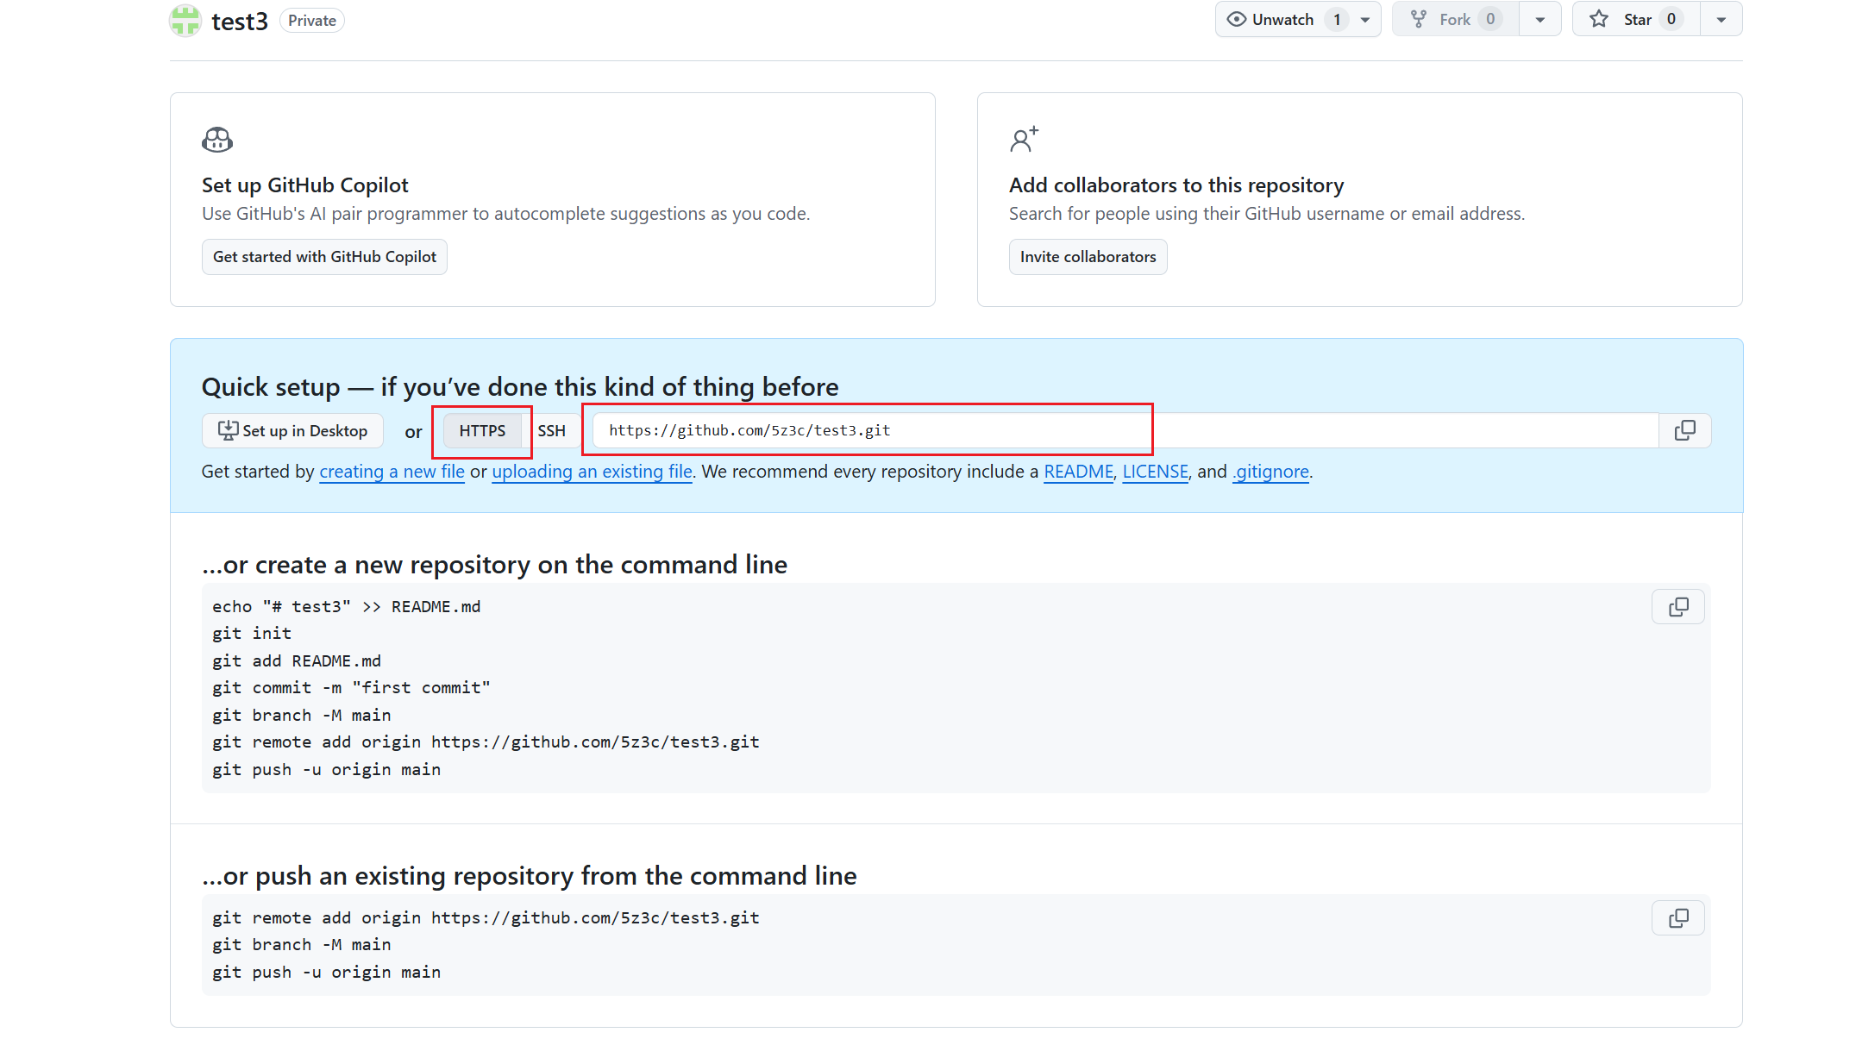
Task: Click the GitHub Copilot icon
Action: 217,140
